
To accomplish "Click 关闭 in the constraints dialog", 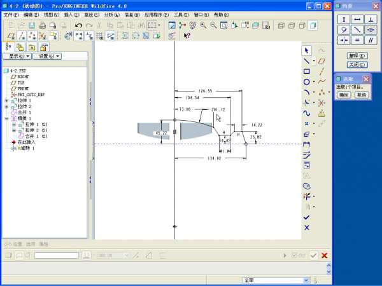I will click(357, 64).
